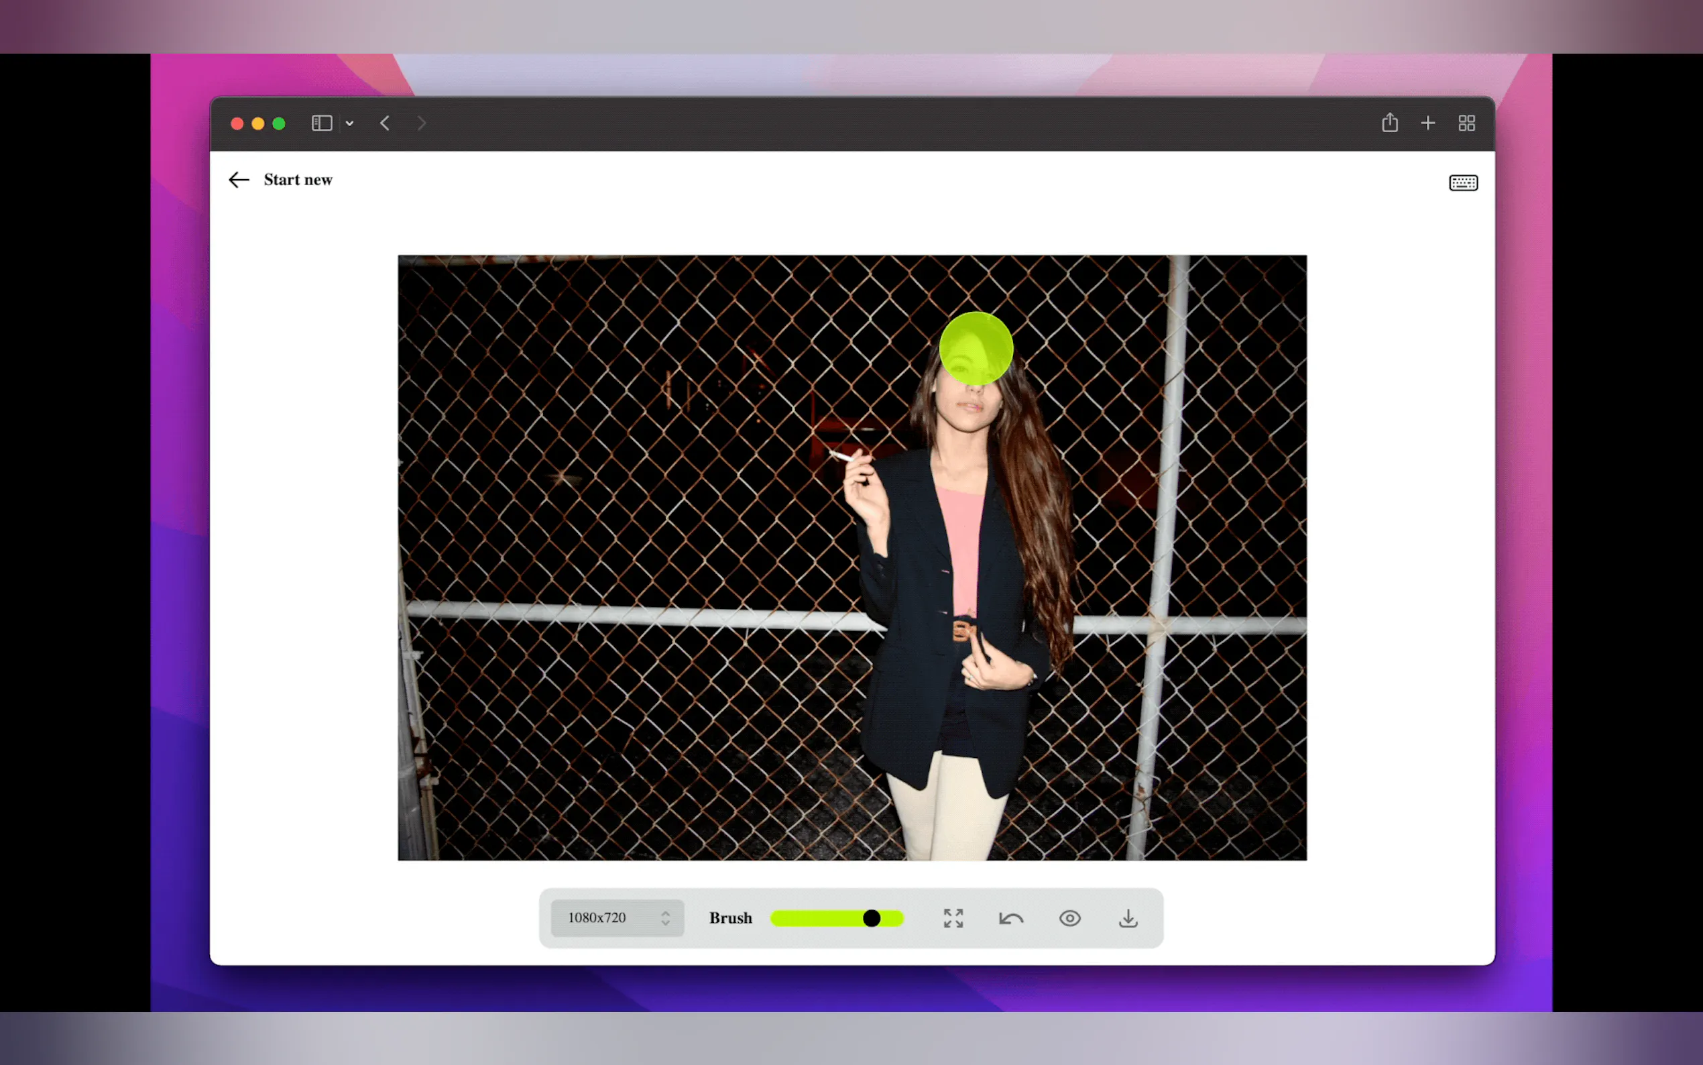
Task: Expand the sidebar options chevron
Action: click(x=349, y=124)
